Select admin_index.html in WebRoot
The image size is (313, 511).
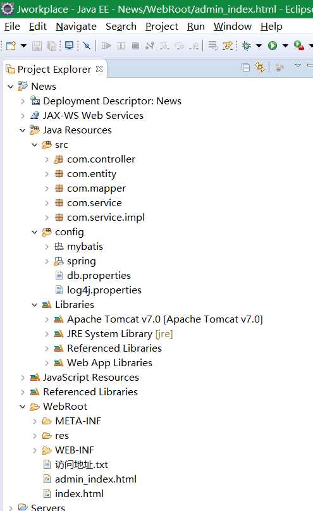(95, 479)
